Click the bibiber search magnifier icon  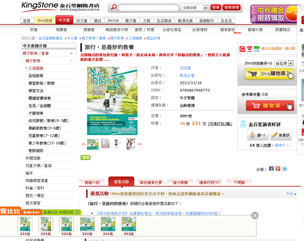pyautogui.click(x=78, y=212)
